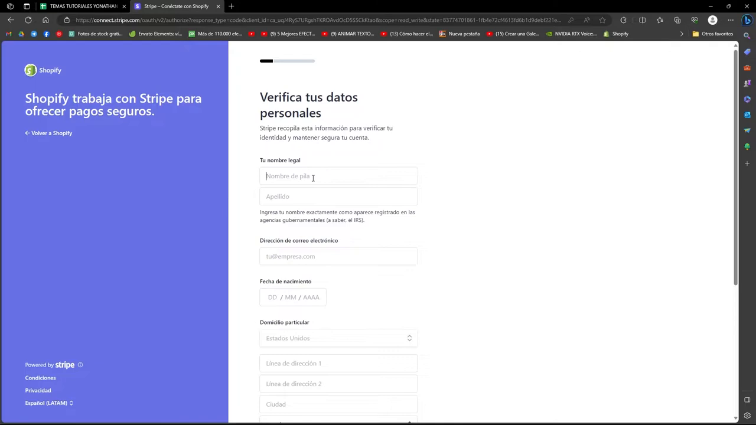Open the Telegram bookmark icon
This screenshot has width=756, height=425.
tap(34, 34)
